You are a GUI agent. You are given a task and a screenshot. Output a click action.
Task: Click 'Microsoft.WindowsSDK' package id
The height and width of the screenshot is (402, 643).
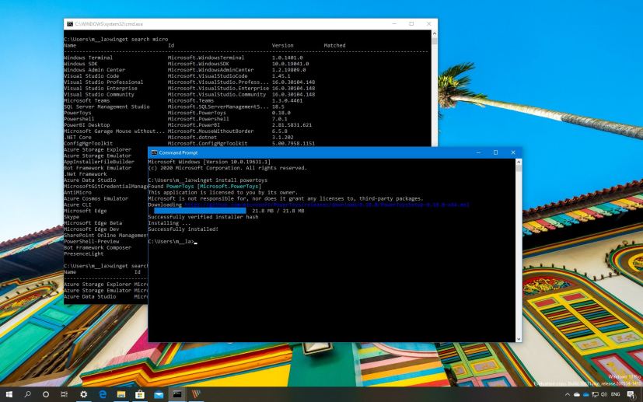tap(198, 64)
